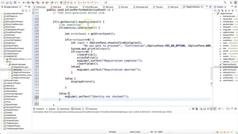Click the Save toolbar icon
The image size is (238, 134).
[7, 3]
